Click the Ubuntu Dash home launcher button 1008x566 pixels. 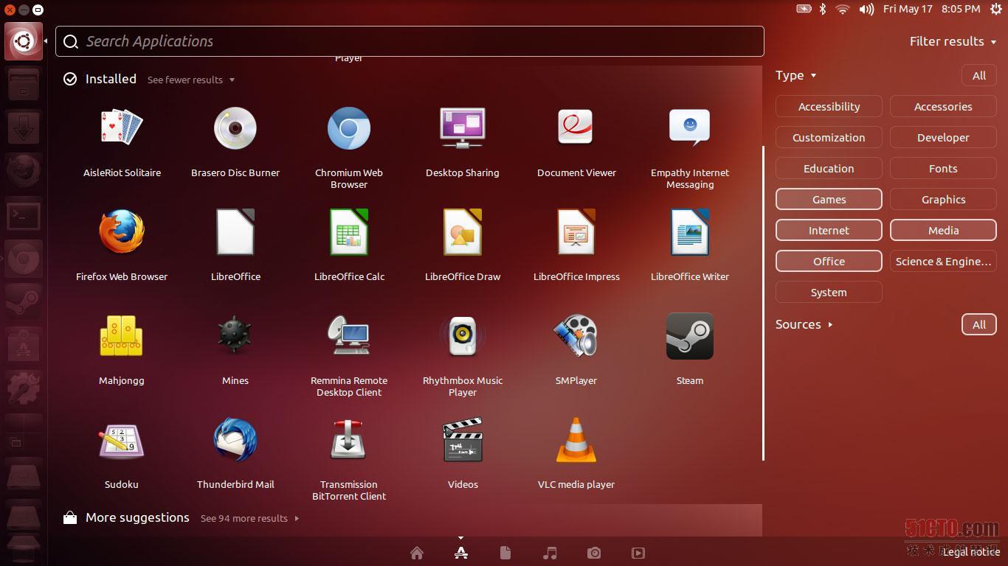[x=24, y=41]
